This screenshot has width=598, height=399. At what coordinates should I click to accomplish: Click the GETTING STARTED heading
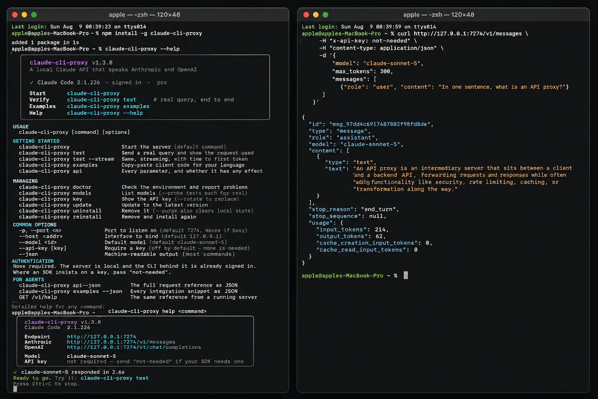click(36, 141)
